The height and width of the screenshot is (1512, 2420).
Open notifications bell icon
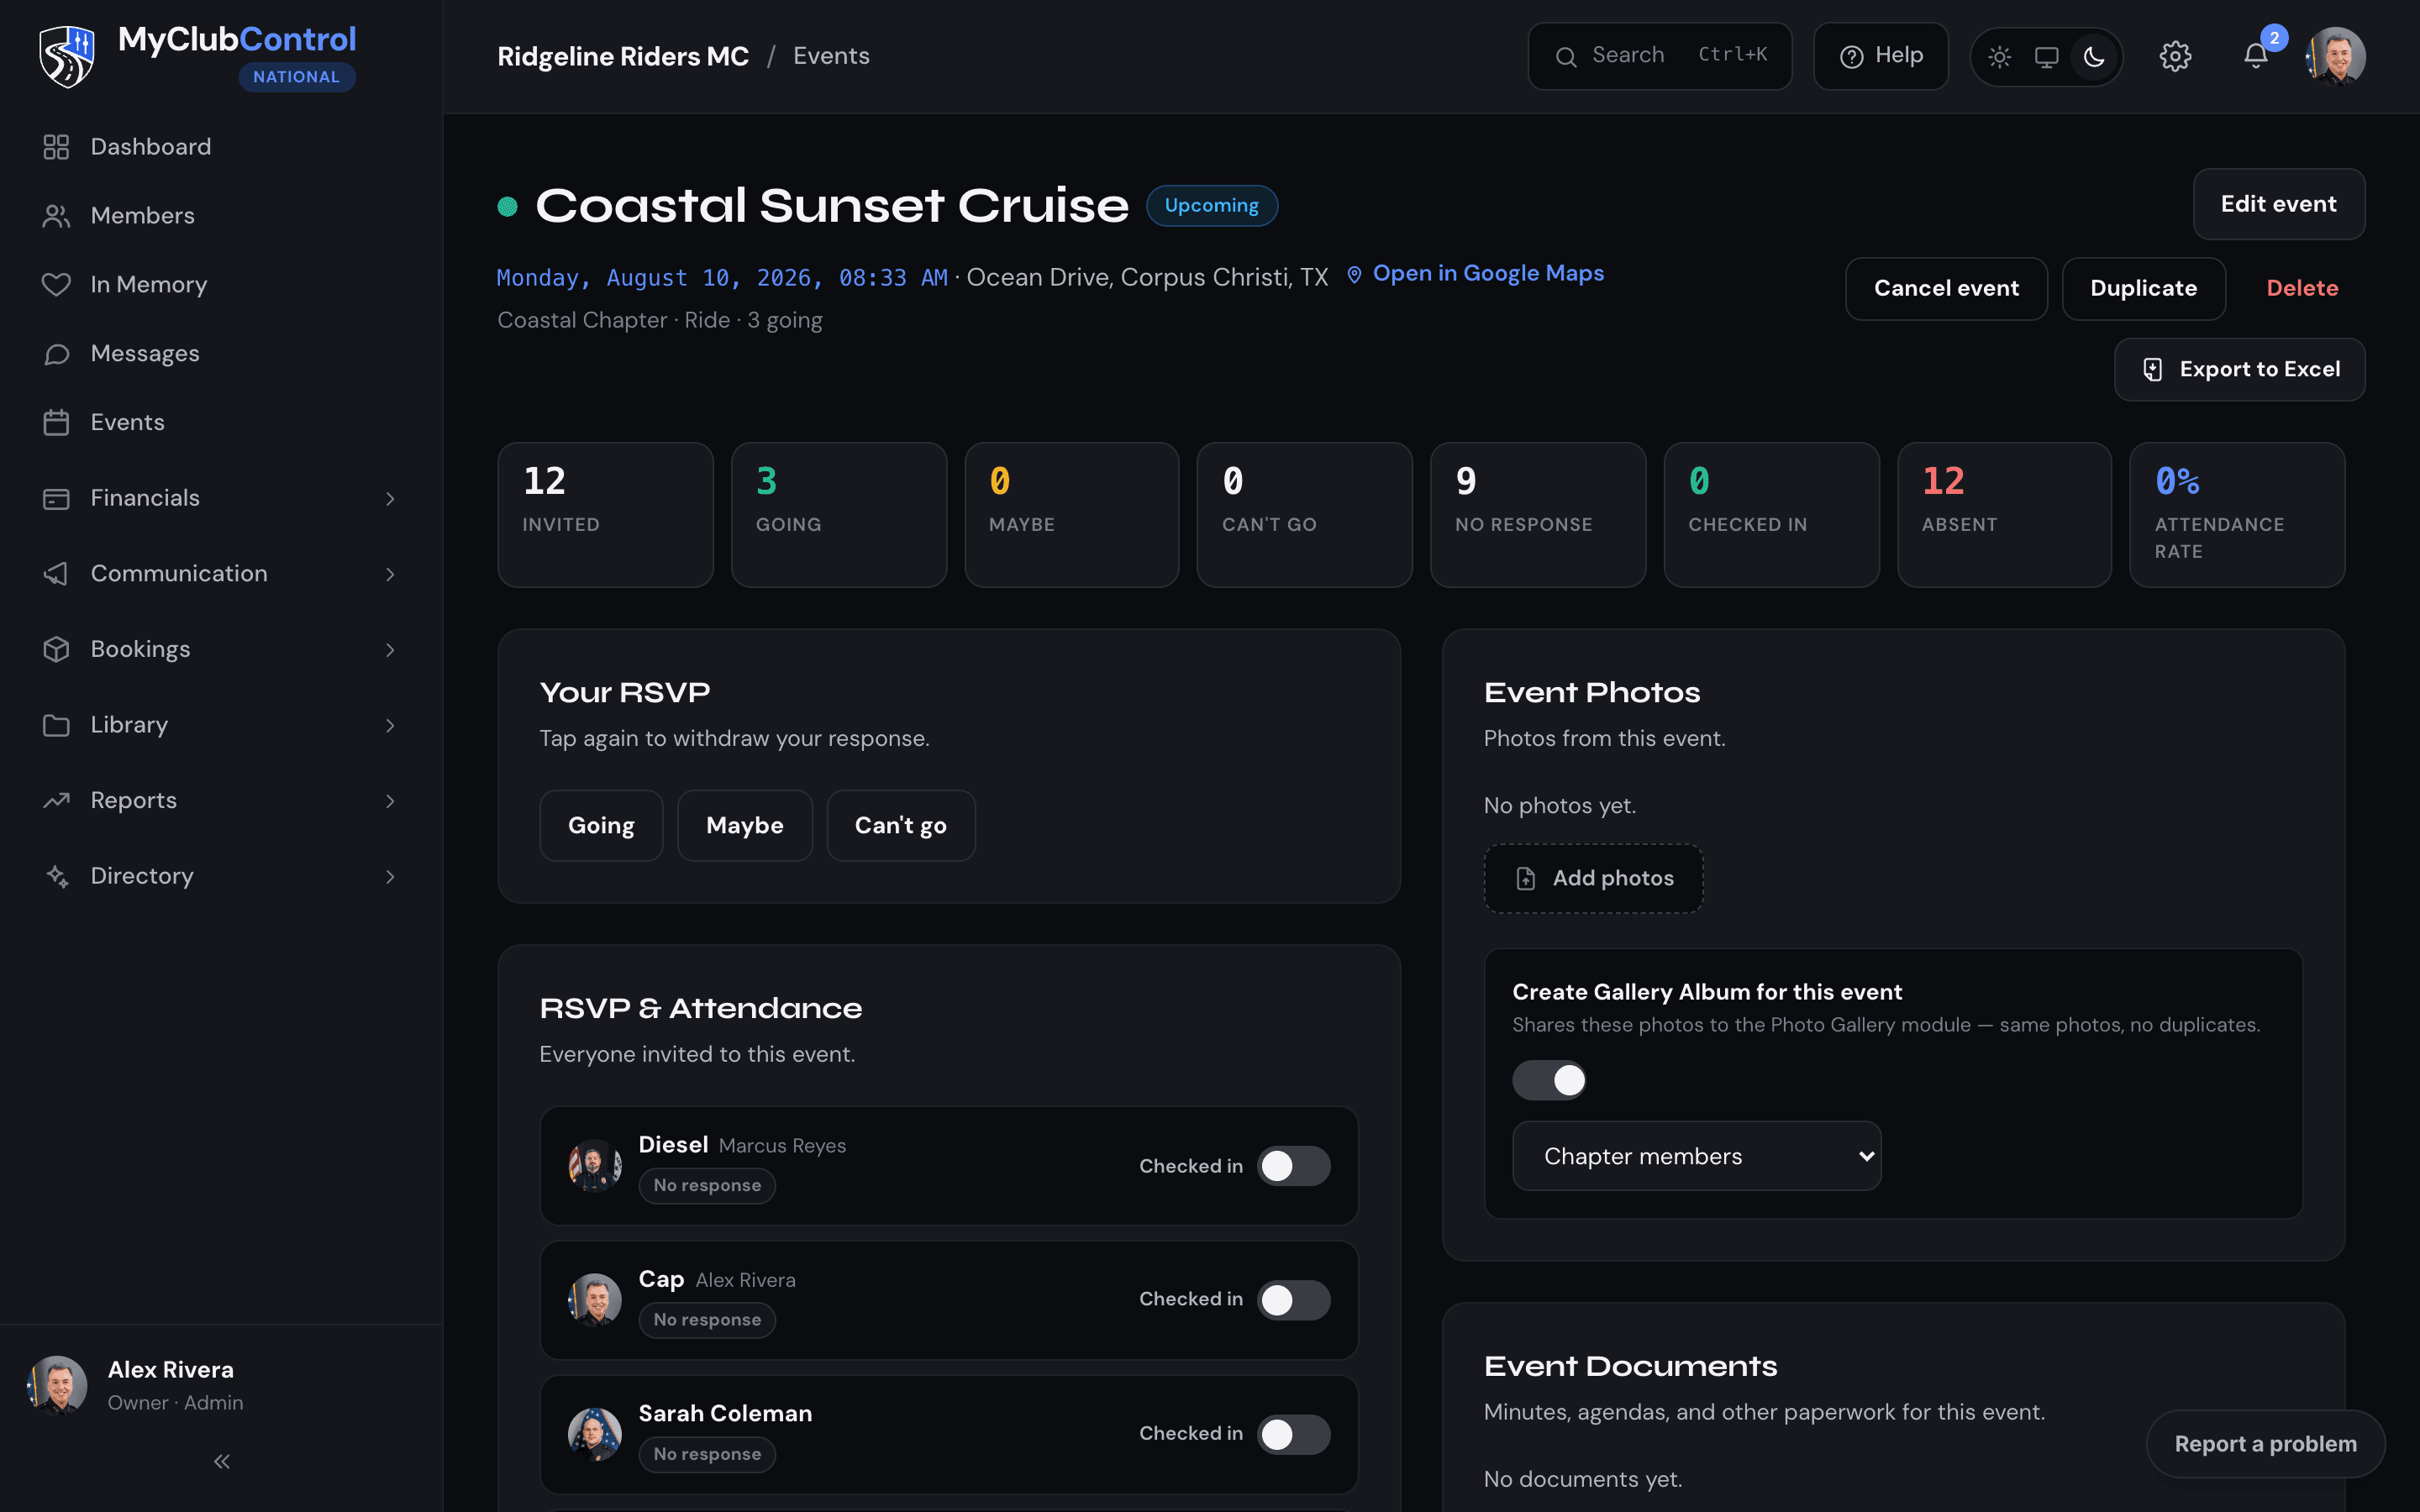[x=2255, y=56]
